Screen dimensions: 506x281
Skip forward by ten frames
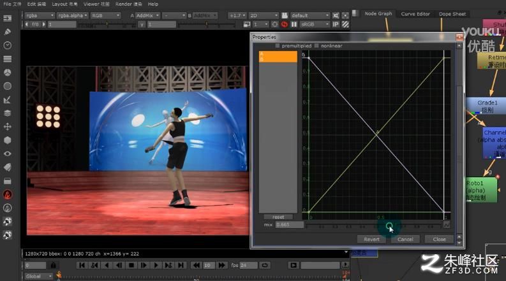click(x=221, y=265)
